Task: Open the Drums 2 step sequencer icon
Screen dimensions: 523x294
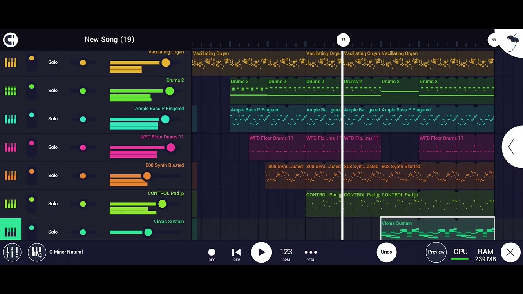Action: tap(11, 91)
